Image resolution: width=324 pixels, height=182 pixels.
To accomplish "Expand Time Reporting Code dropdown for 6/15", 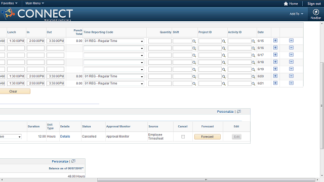I will [x=113, y=41].
